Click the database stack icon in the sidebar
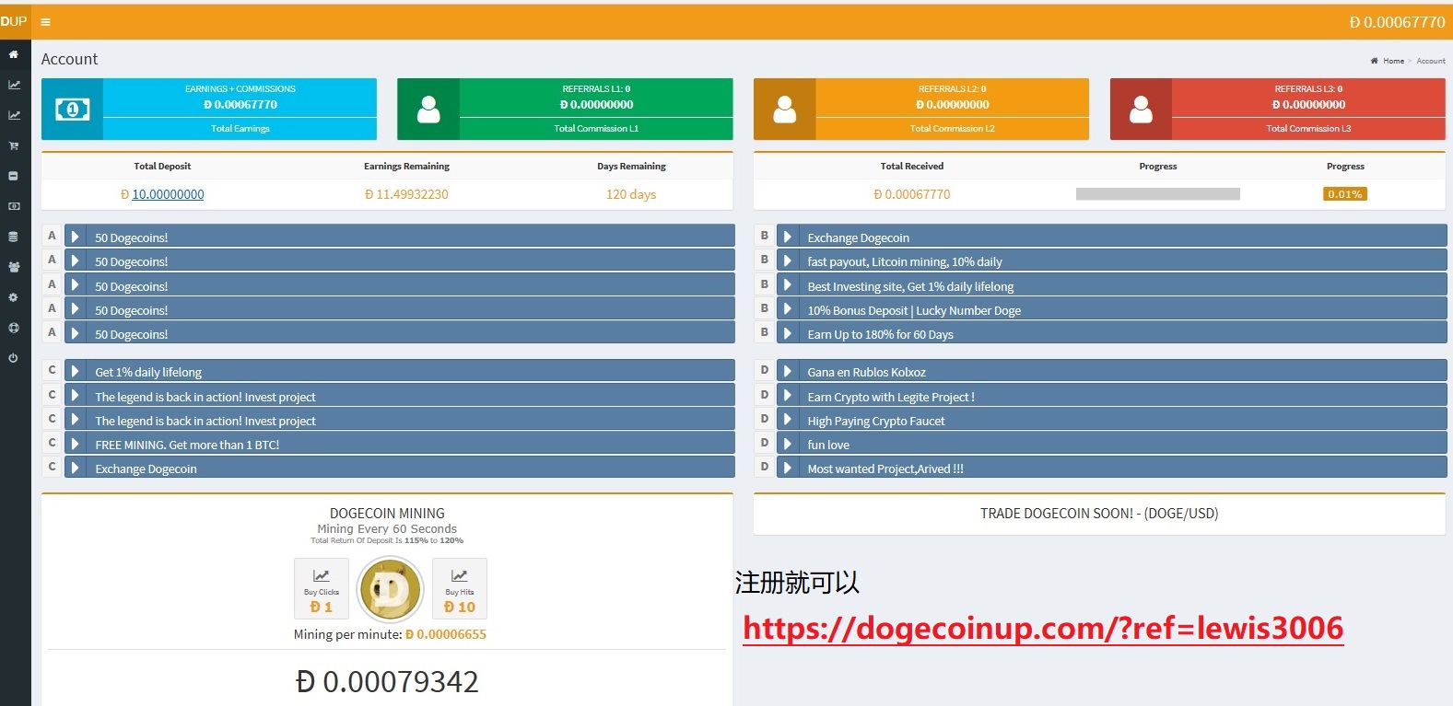 (13, 237)
